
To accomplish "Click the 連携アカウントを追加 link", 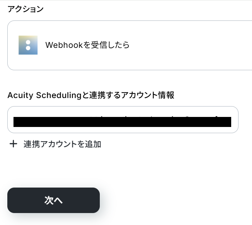I will tap(62, 144).
